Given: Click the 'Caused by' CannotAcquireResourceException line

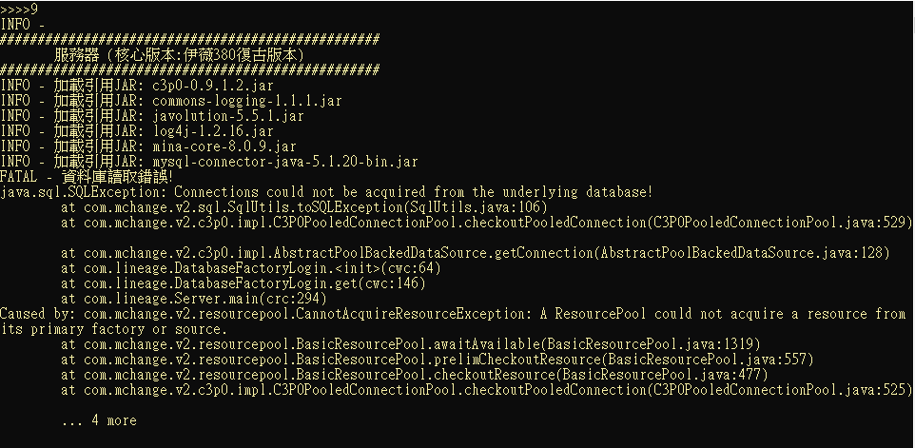Looking at the screenshot, I should [x=453, y=321].
